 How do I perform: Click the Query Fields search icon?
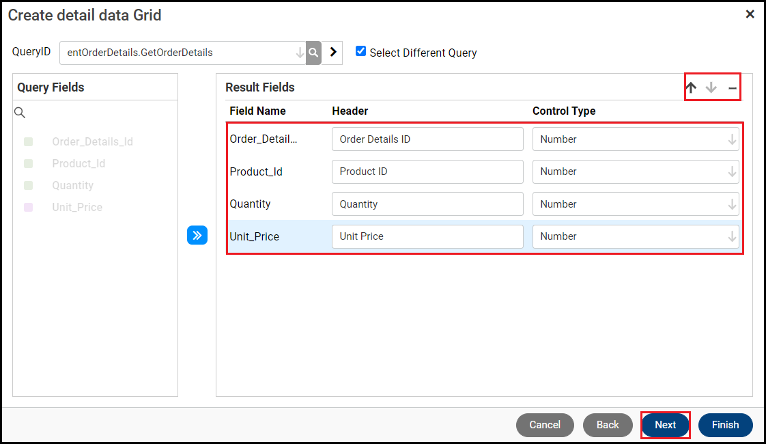point(20,112)
